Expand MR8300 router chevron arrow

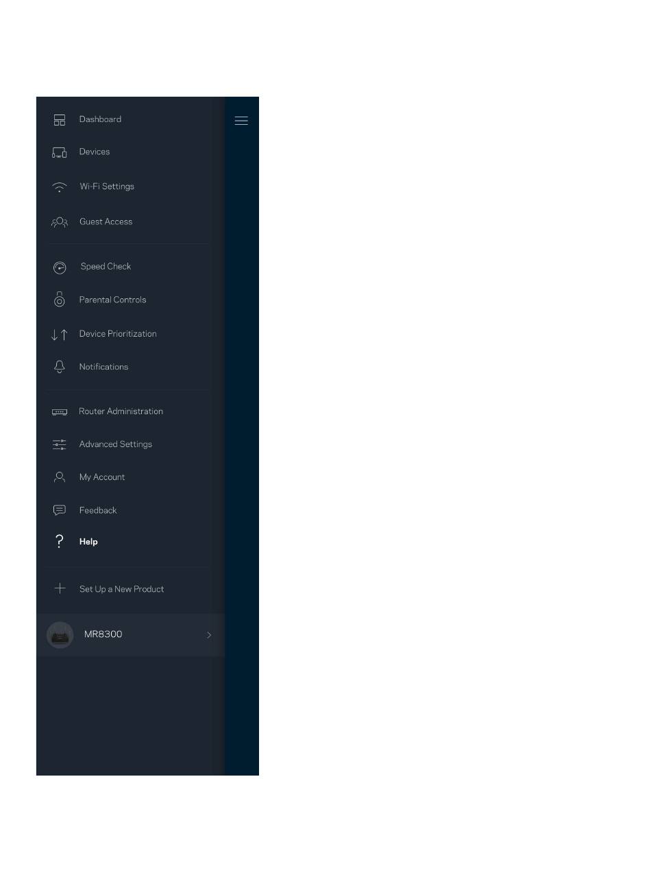[x=209, y=635]
